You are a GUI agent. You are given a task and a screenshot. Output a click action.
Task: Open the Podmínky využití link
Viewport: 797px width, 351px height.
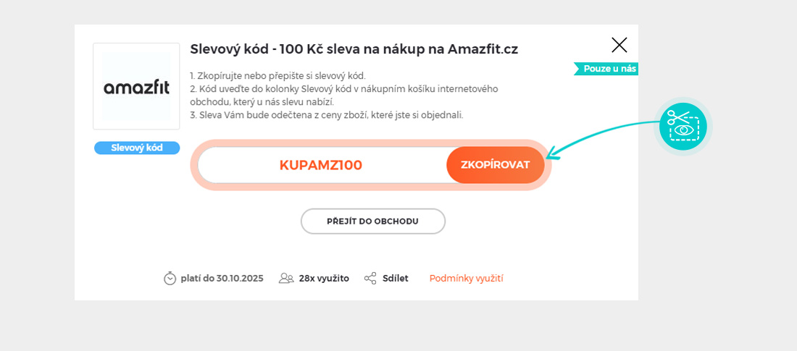click(466, 278)
